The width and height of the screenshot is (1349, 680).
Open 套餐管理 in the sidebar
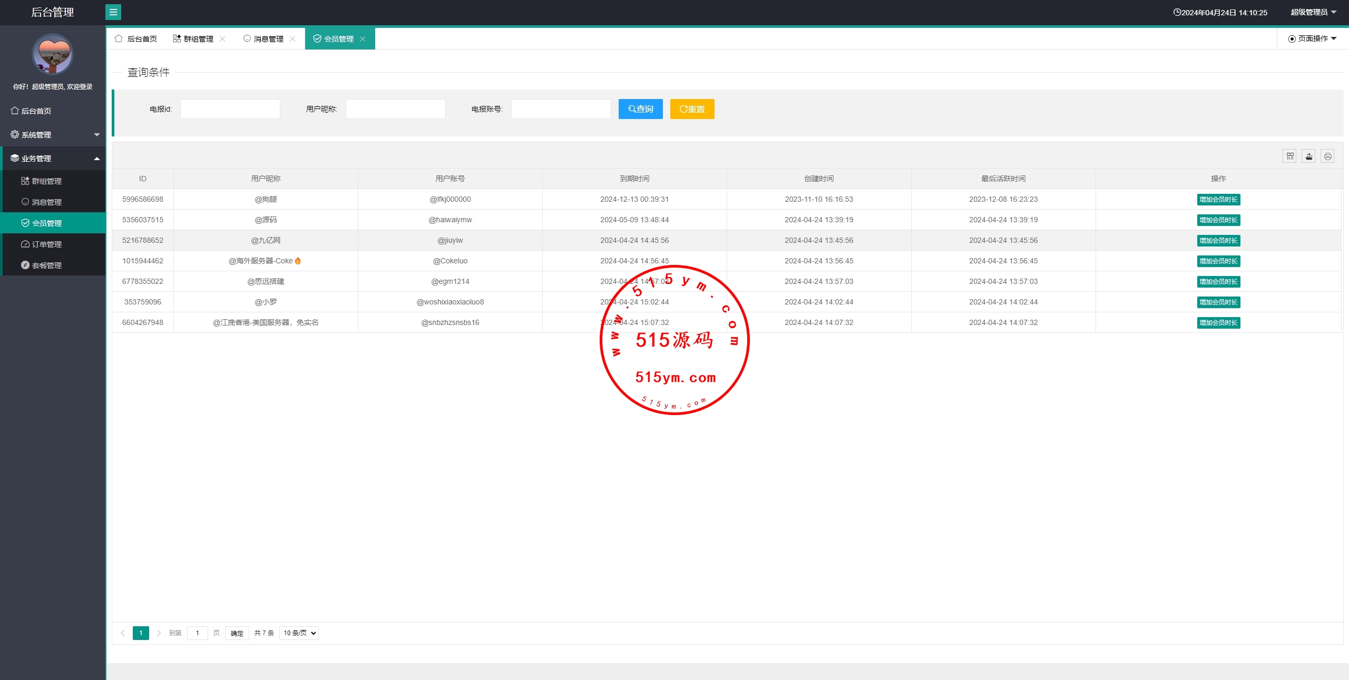point(46,265)
